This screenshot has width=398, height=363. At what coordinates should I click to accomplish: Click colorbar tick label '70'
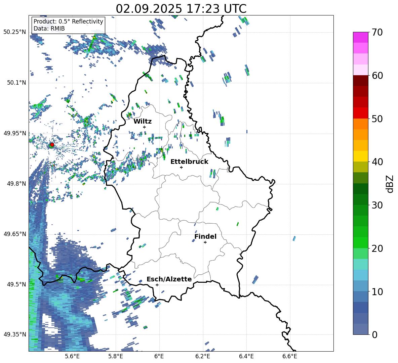pyautogui.click(x=377, y=32)
